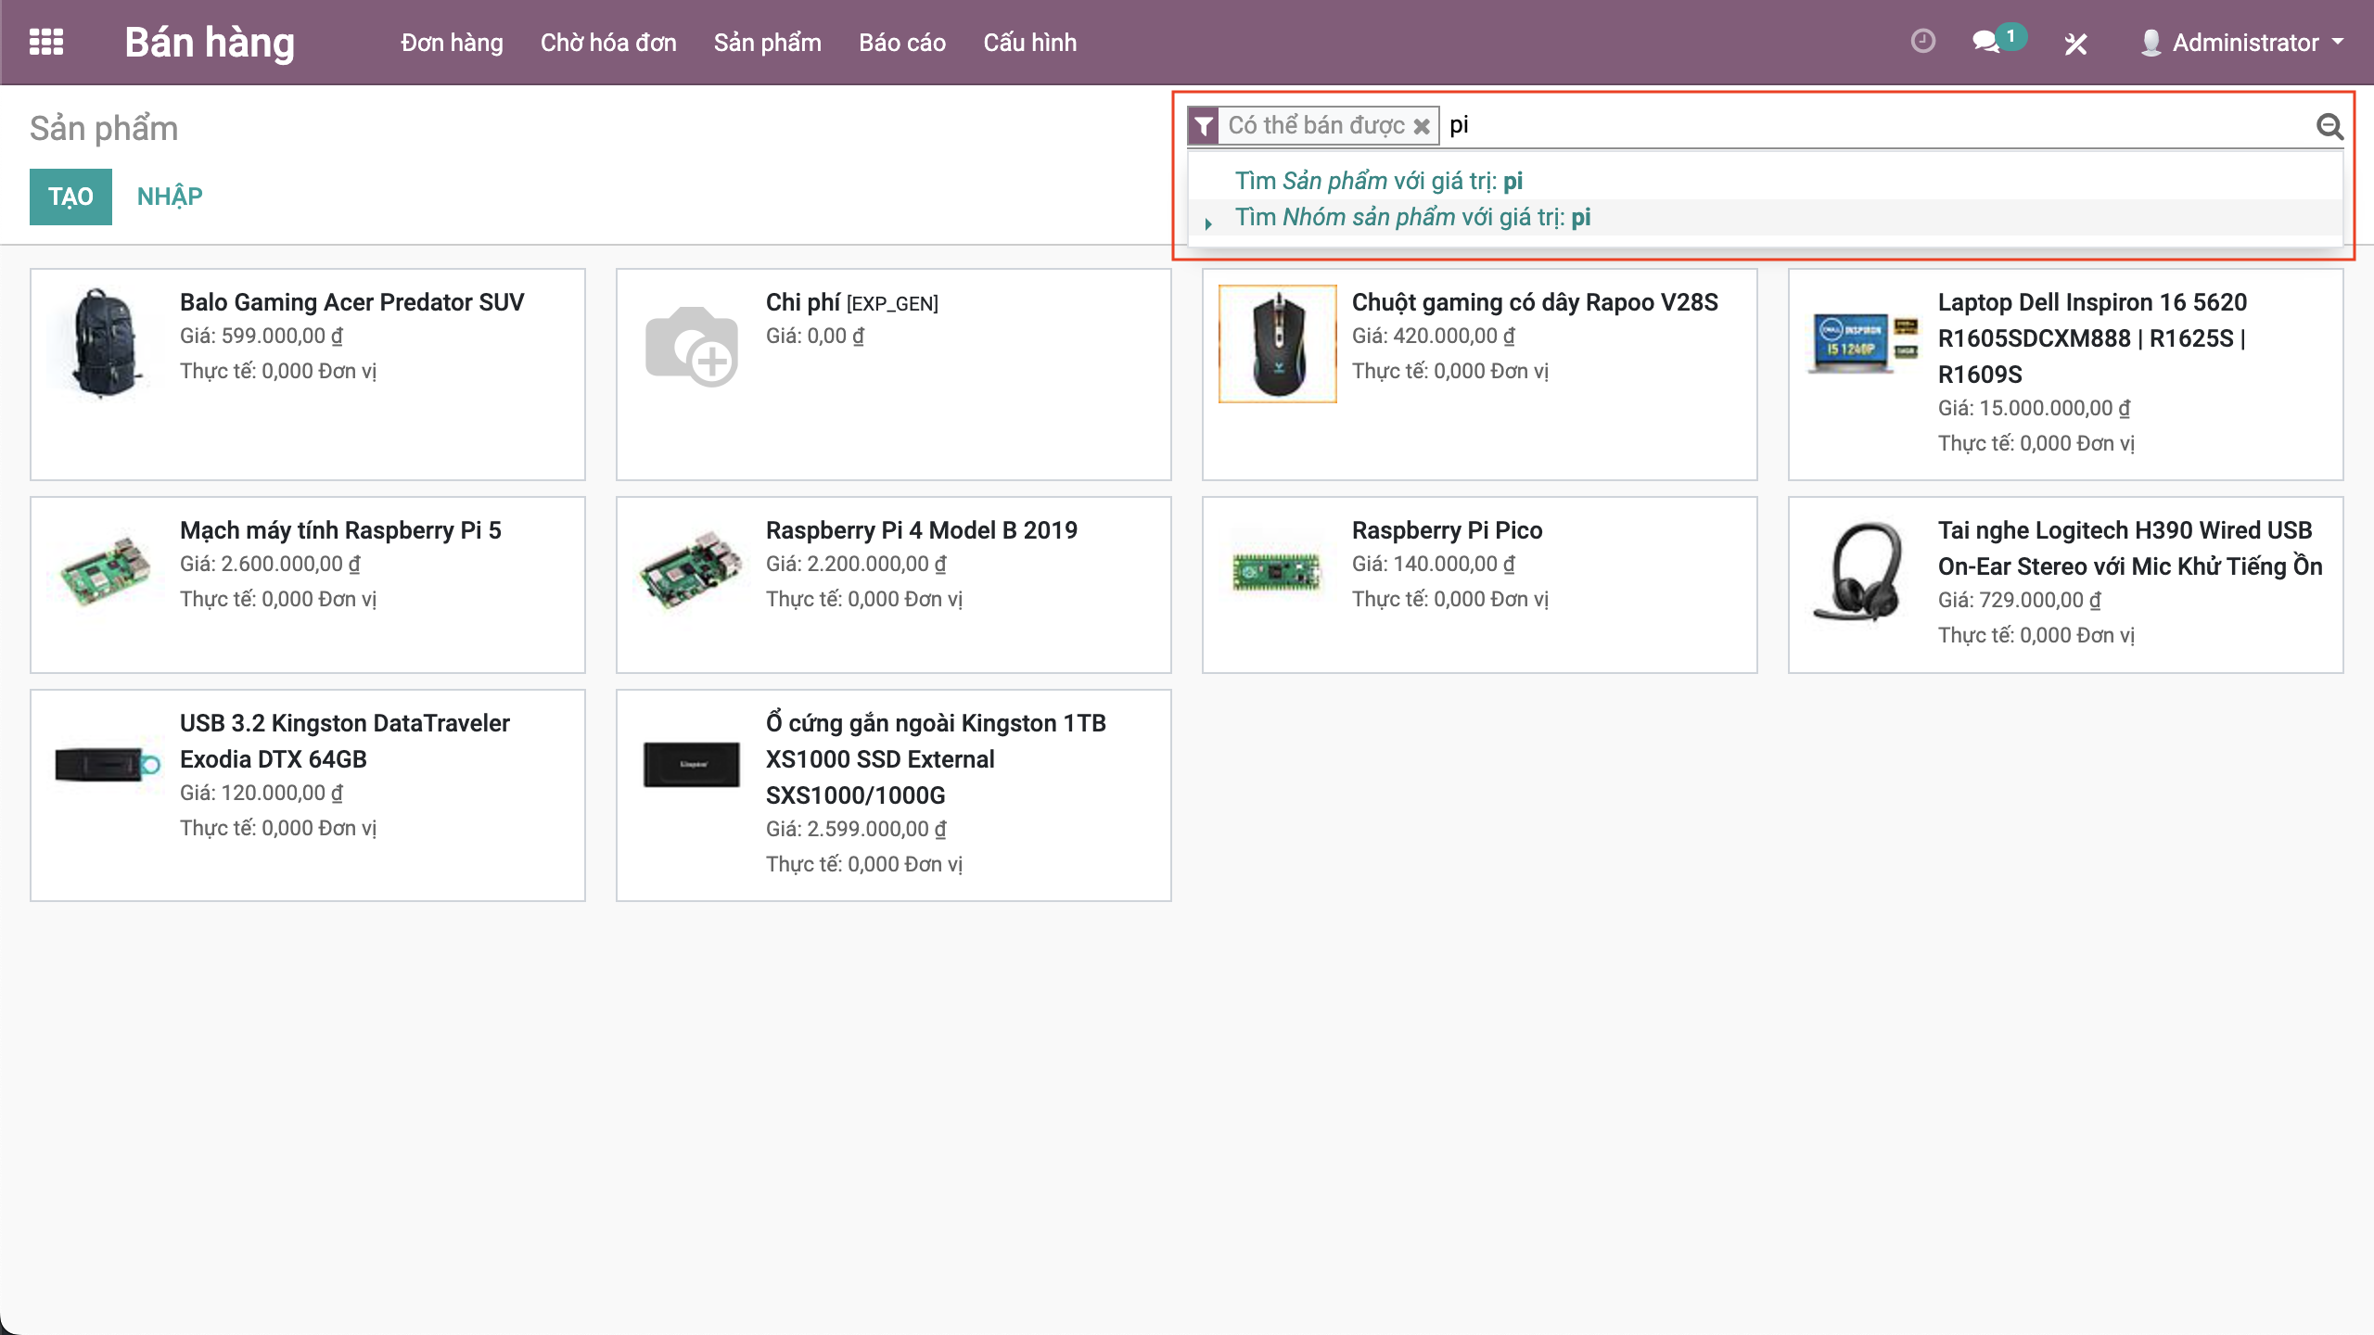2374x1335 pixels.
Task: Click the activities clock icon
Action: click(x=1923, y=42)
